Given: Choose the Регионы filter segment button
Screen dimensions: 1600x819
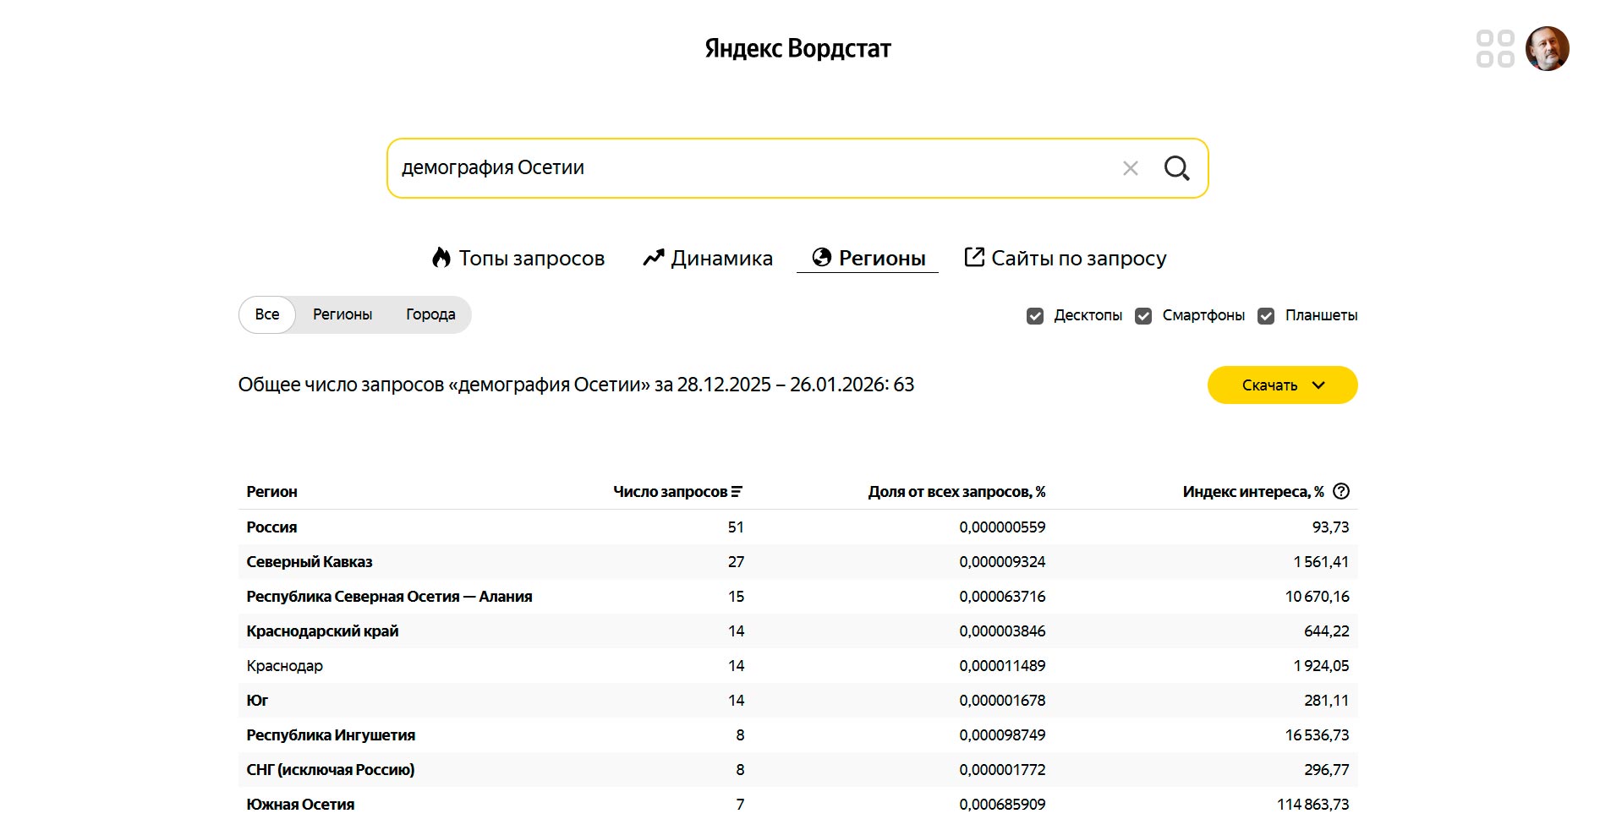Looking at the screenshot, I should (342, 314).
